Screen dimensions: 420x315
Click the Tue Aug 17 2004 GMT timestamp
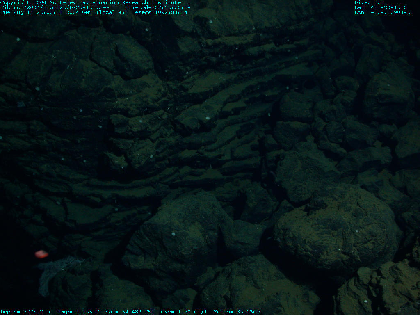pyautogui.click(x=48, y=12)
